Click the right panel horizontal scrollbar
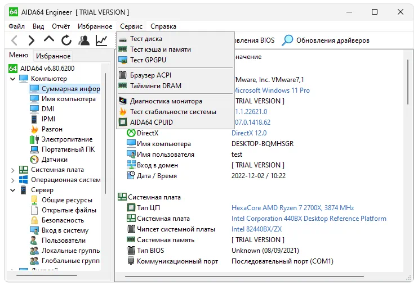Screen dimensions: 418x286 tap(244, 276)
